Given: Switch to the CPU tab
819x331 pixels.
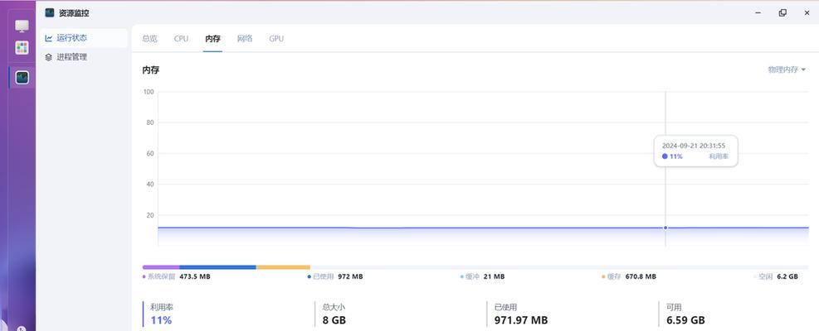Looking at the screenshot, I should (x=181, y=39).
